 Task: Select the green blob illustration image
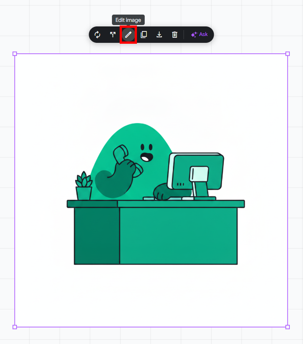click(151, 190)
